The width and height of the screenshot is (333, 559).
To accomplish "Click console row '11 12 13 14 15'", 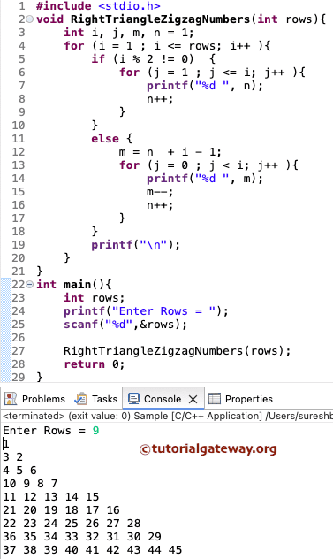I will (51, 496).
